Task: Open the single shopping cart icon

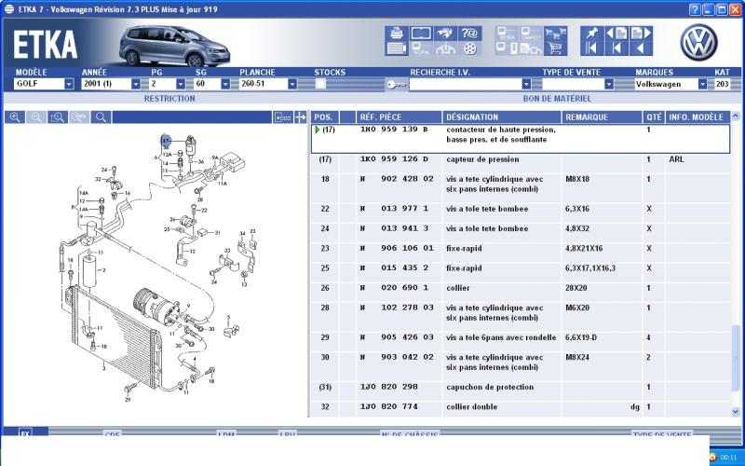Action: click(555, 48)
